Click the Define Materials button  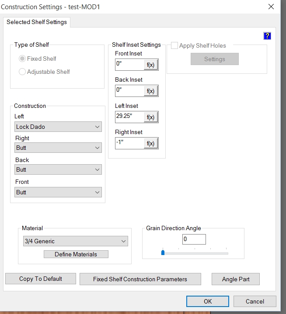pyautogui.click(x=76, y=254)
